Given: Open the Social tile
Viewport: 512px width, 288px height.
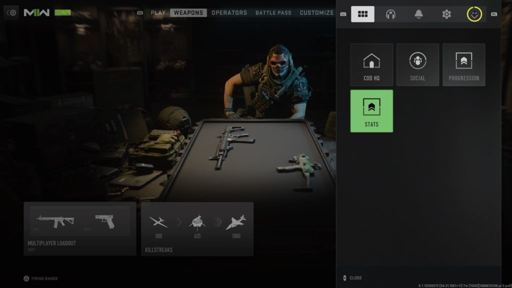Looking at the screenshot, I should pos(417,64).
